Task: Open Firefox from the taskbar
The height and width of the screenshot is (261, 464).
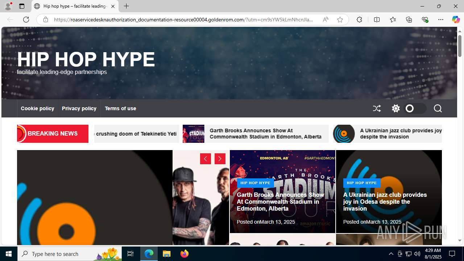Action: (x=185, y=254)
